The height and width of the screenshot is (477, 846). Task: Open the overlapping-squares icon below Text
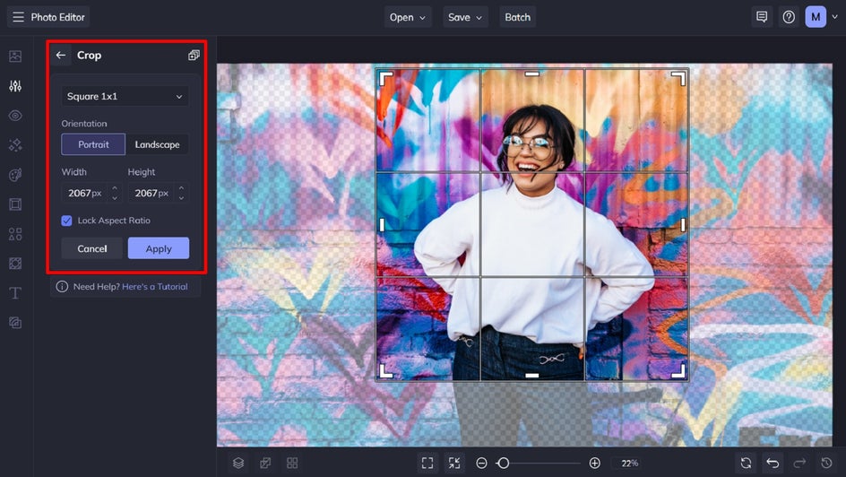pyautogui.click(x=15, y=323)
